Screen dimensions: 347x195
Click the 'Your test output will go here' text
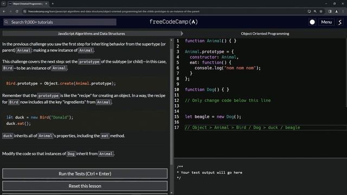[211, 172]
